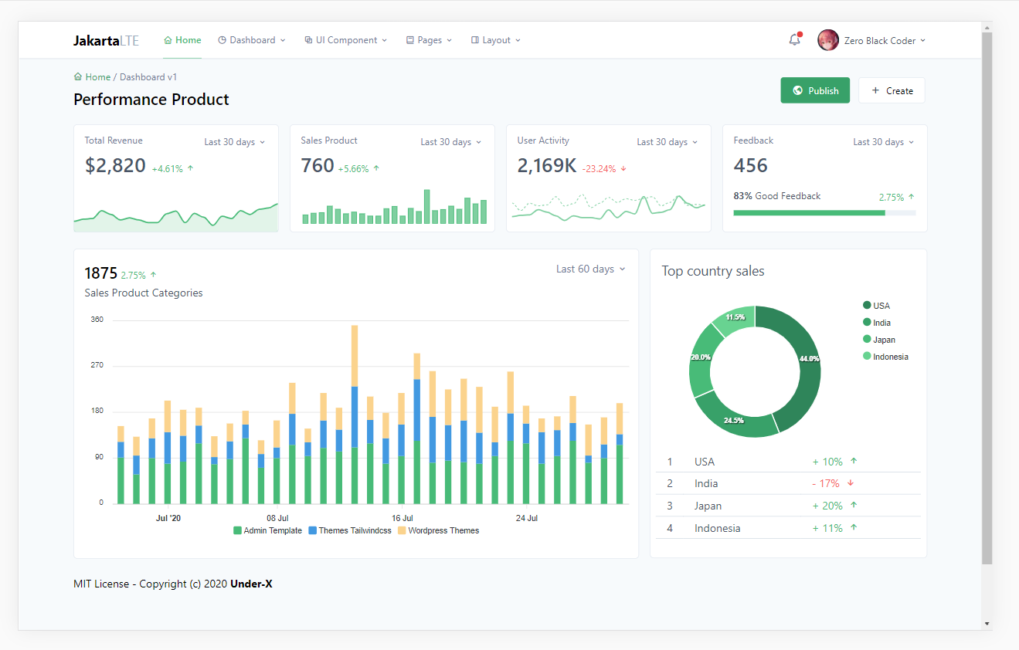The width and height of the screenshot is (1019, 650).
Task: Open the Pages menu
Action: coord(430,40)
